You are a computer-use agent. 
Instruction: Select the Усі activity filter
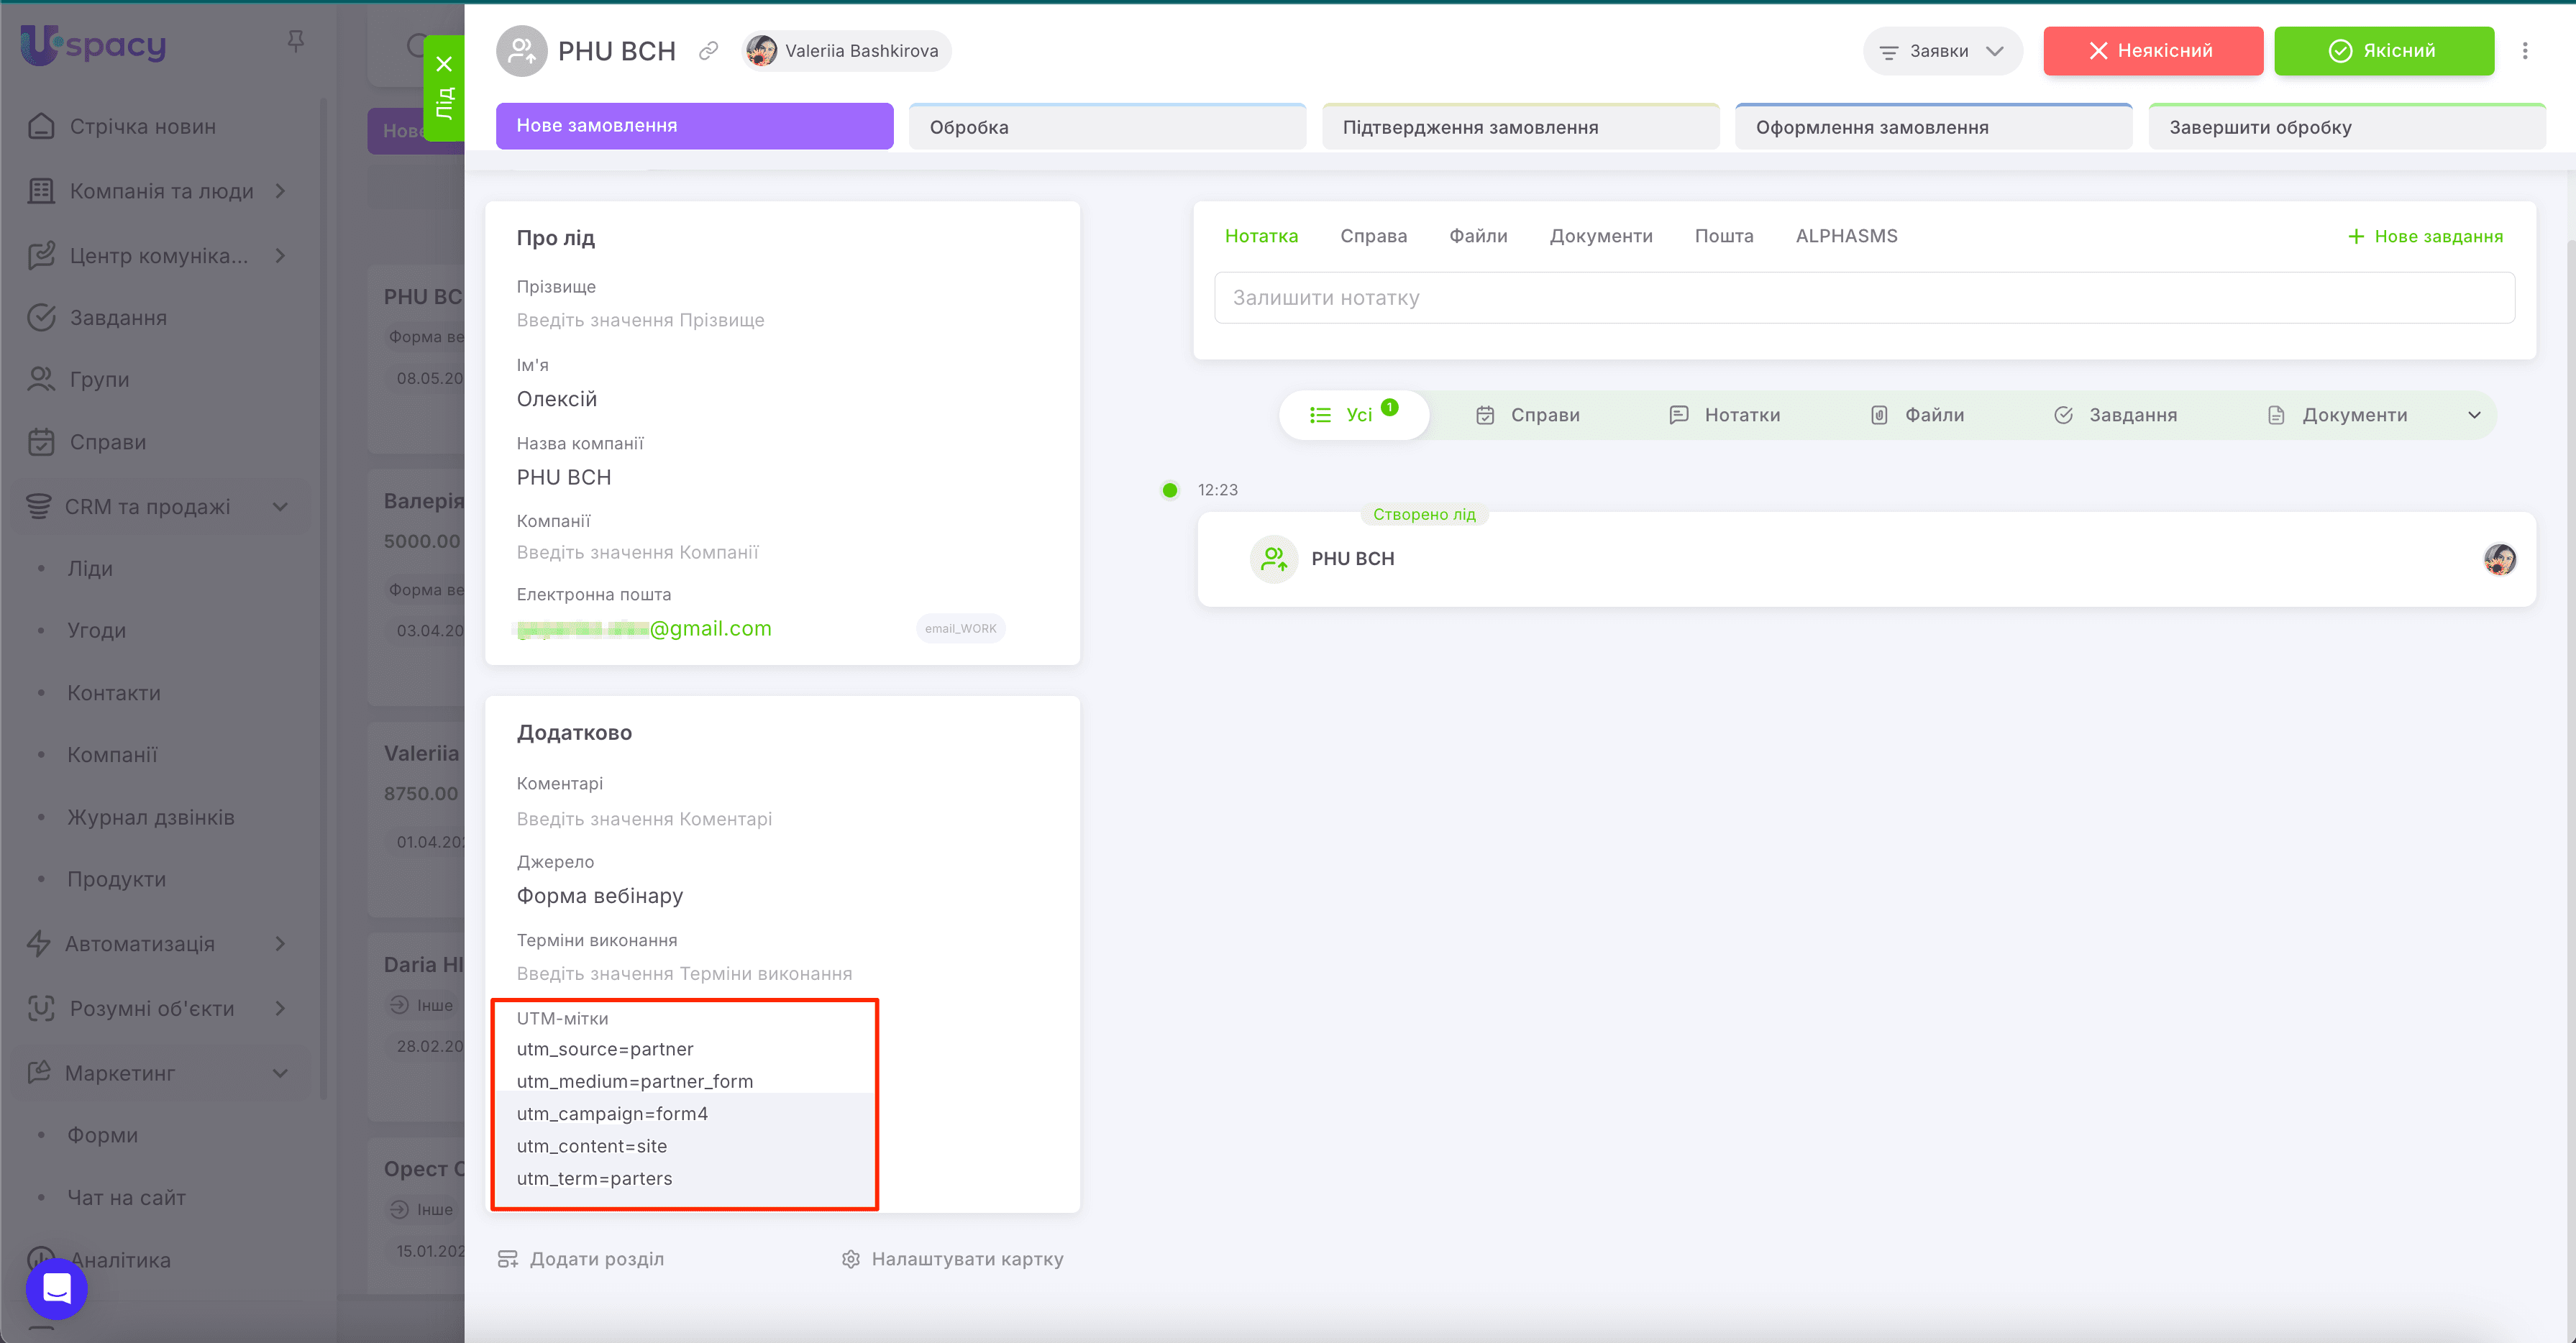[1353, 415]
